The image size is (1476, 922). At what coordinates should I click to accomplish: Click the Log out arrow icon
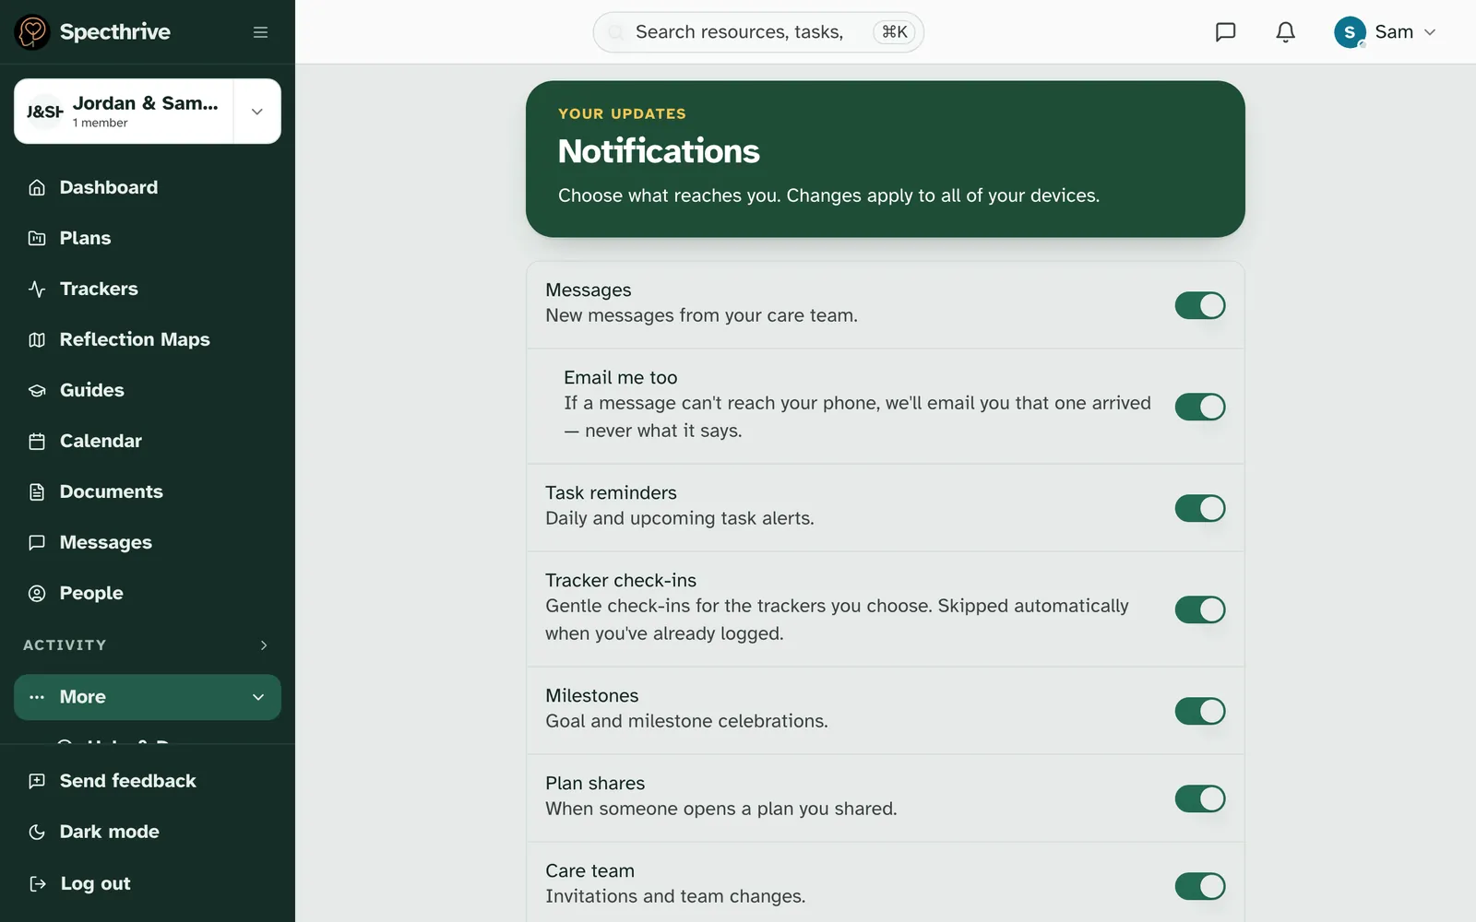37,884
